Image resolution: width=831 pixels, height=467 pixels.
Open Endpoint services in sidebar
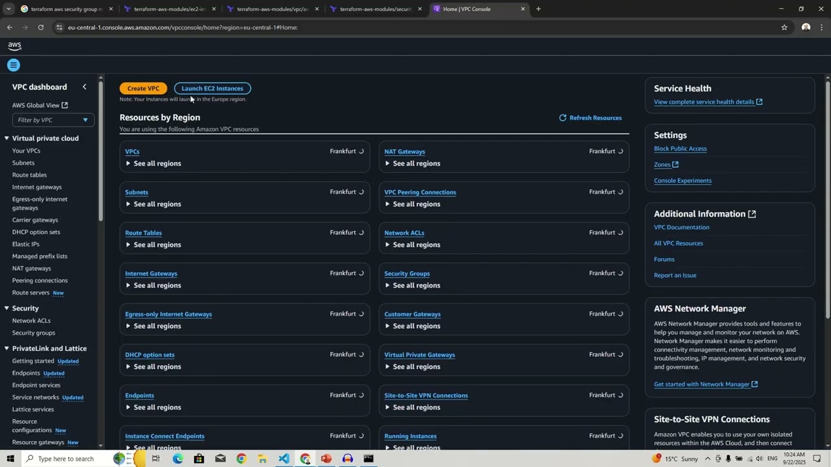(x=36, y=385)
